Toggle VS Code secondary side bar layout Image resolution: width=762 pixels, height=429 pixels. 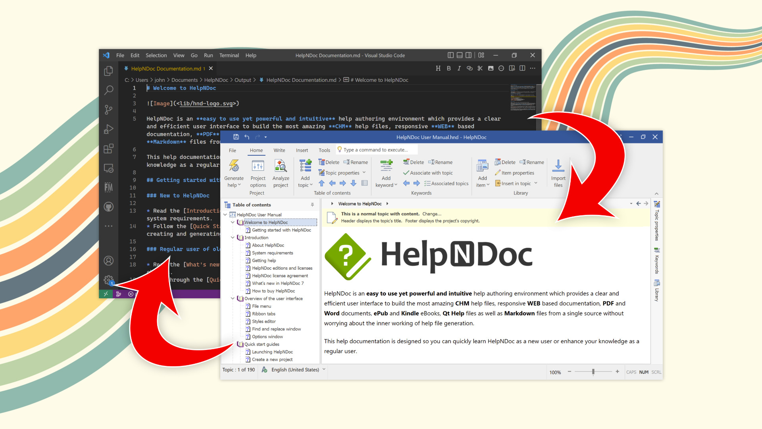[469, 55]
